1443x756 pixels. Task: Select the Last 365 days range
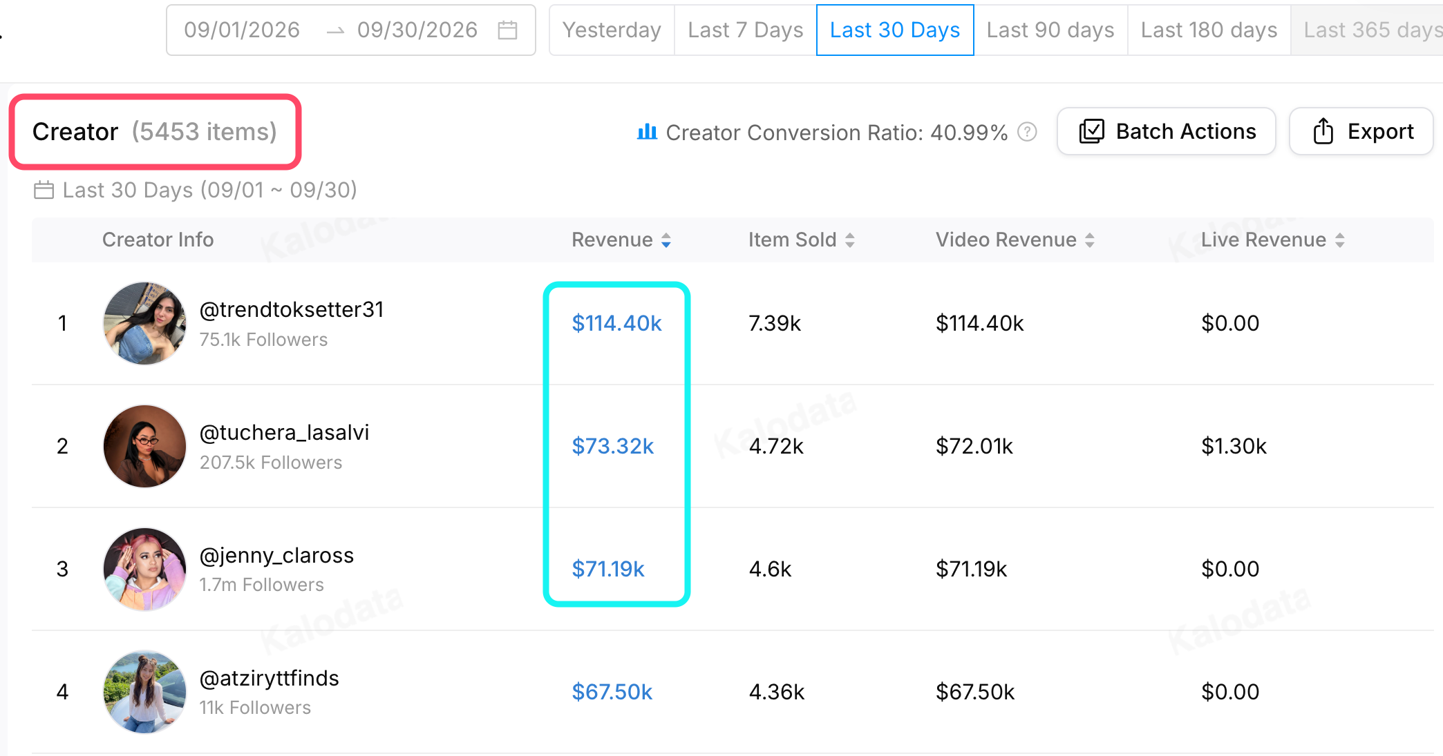click(1368, 30)
